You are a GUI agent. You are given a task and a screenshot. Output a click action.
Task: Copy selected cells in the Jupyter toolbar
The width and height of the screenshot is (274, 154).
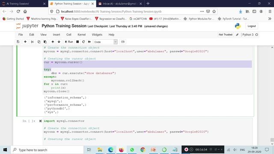(39, 42)
